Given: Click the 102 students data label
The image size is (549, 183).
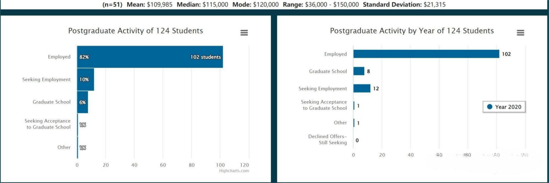Looking at the screenshot, I should 205,57.
